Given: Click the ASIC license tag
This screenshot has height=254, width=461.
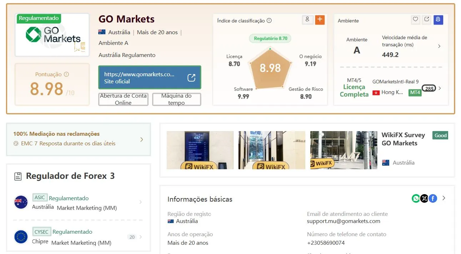Looking at the screenshot, I should coord(40,197).
